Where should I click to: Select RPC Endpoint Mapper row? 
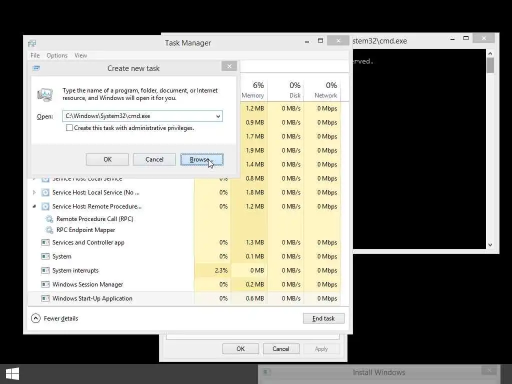pyautogui.click(x=85, y=230)
